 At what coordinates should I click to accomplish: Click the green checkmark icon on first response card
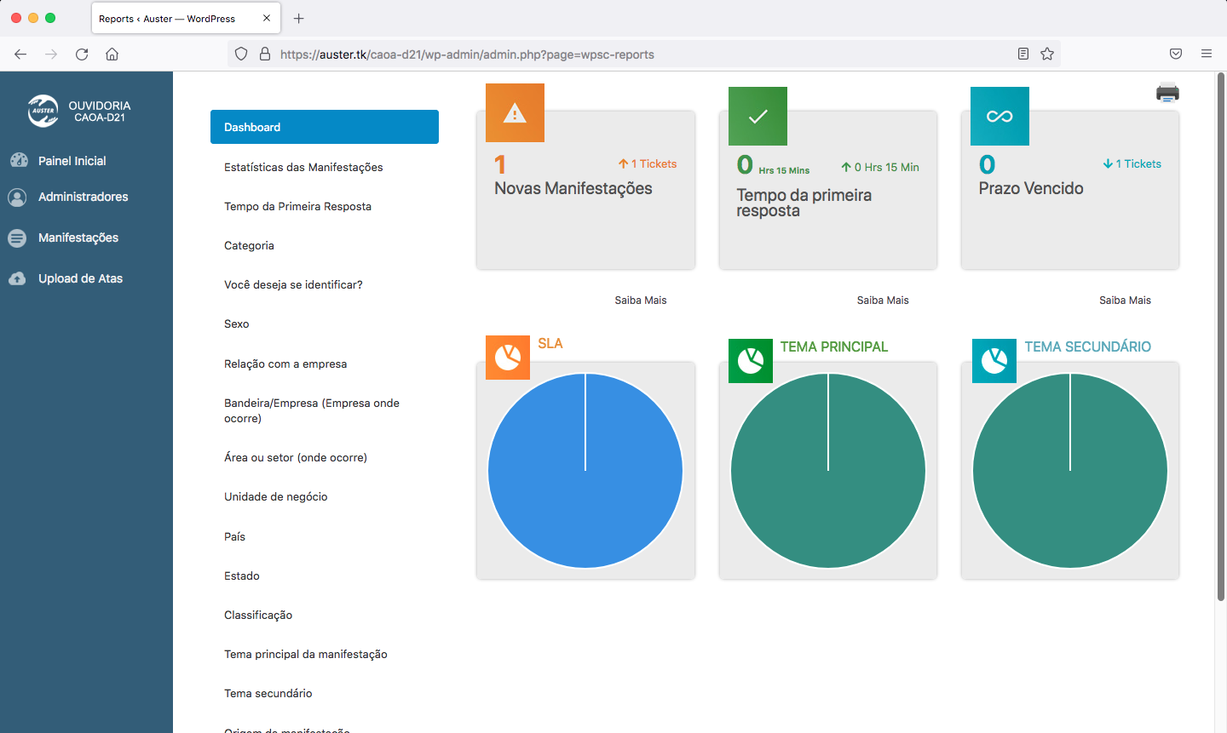pyautogui.click(x=758, y=117)
